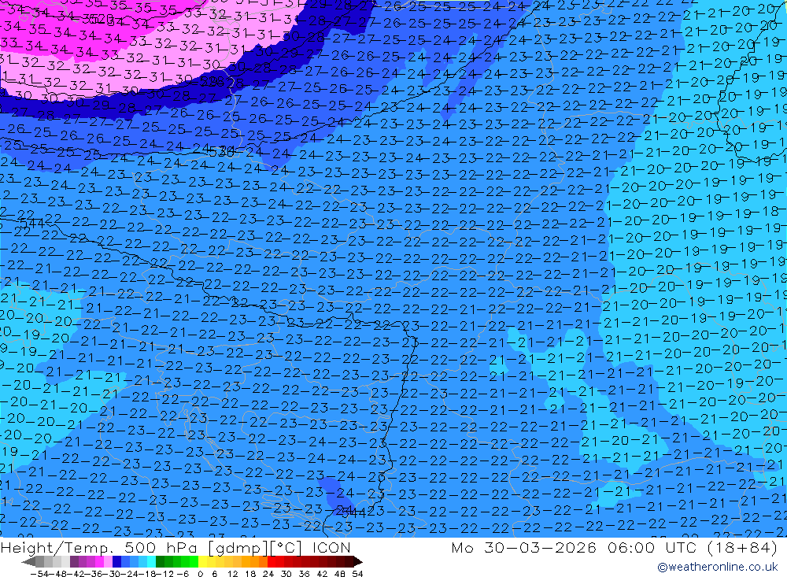Select the 'ICON' model name label
This screenshot has width=787, height=577.
[331, 547]
